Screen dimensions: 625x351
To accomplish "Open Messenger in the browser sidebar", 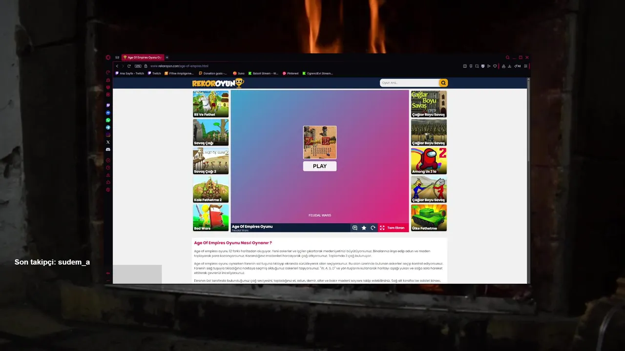I will click(x=108, y=113).
